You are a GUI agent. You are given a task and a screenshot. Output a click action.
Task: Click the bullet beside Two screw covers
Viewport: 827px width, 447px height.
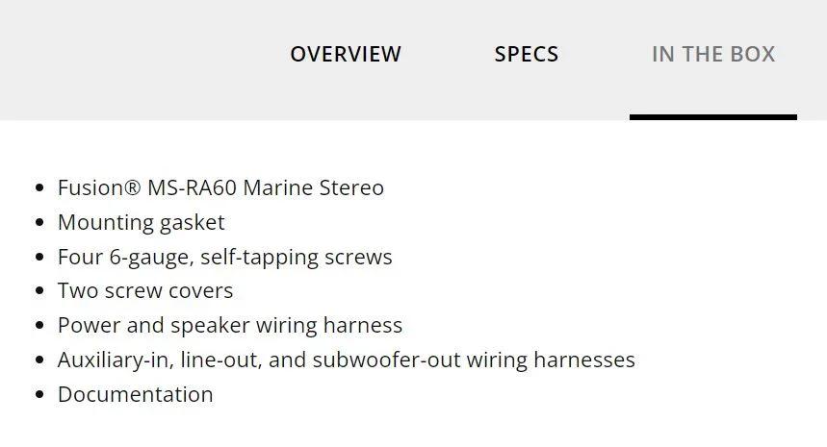click(x=39, y=291)
